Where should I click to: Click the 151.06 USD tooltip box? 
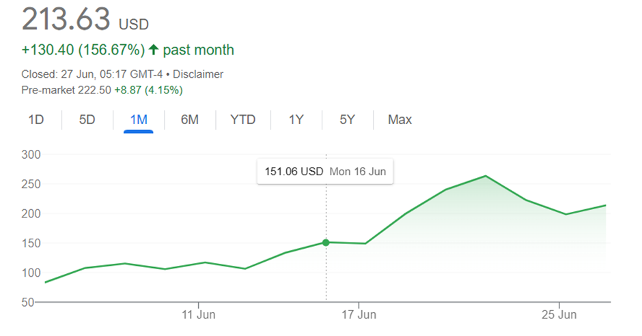325,172
